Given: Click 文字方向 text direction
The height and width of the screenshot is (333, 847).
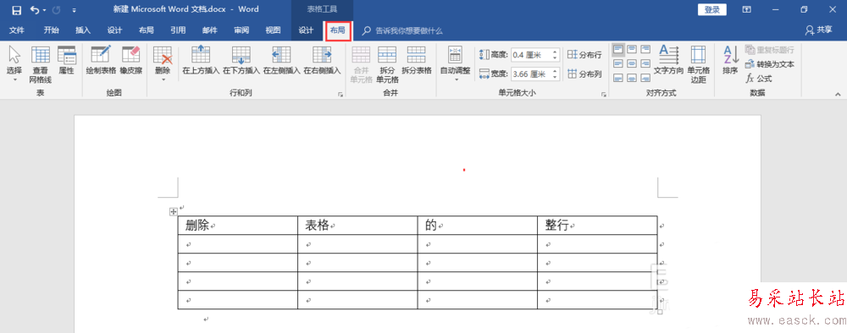Looking at the screenshot, I should coord(669,60).
